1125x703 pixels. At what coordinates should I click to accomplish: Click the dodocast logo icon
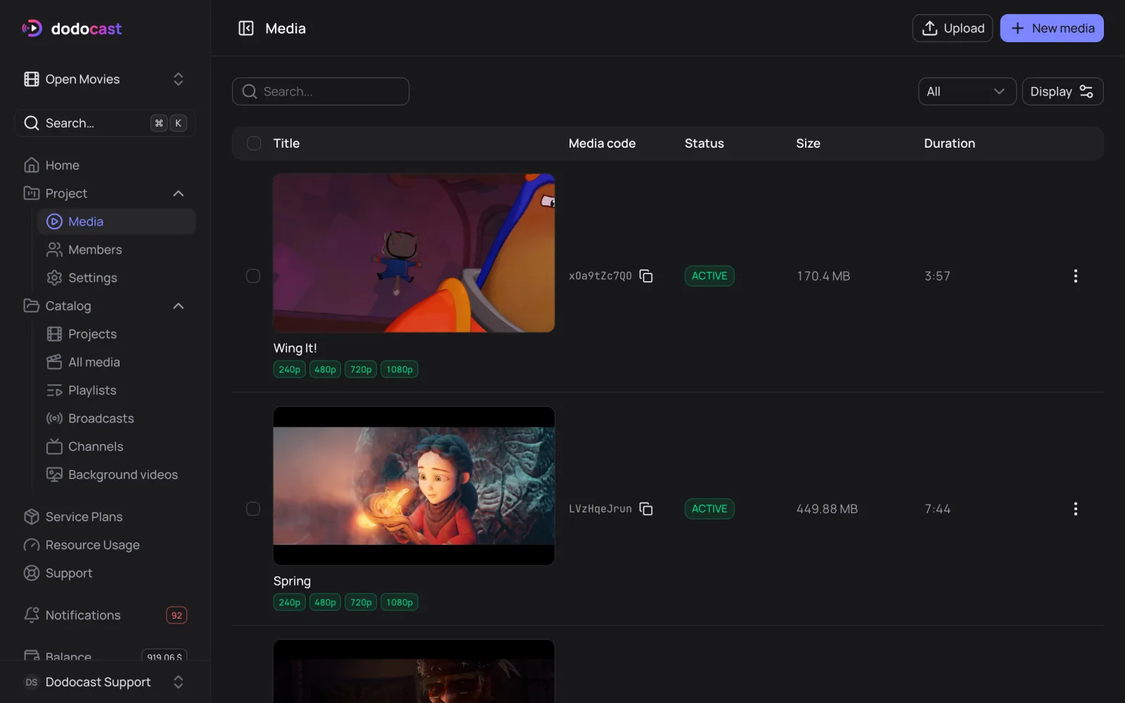(x=32, y=28)
